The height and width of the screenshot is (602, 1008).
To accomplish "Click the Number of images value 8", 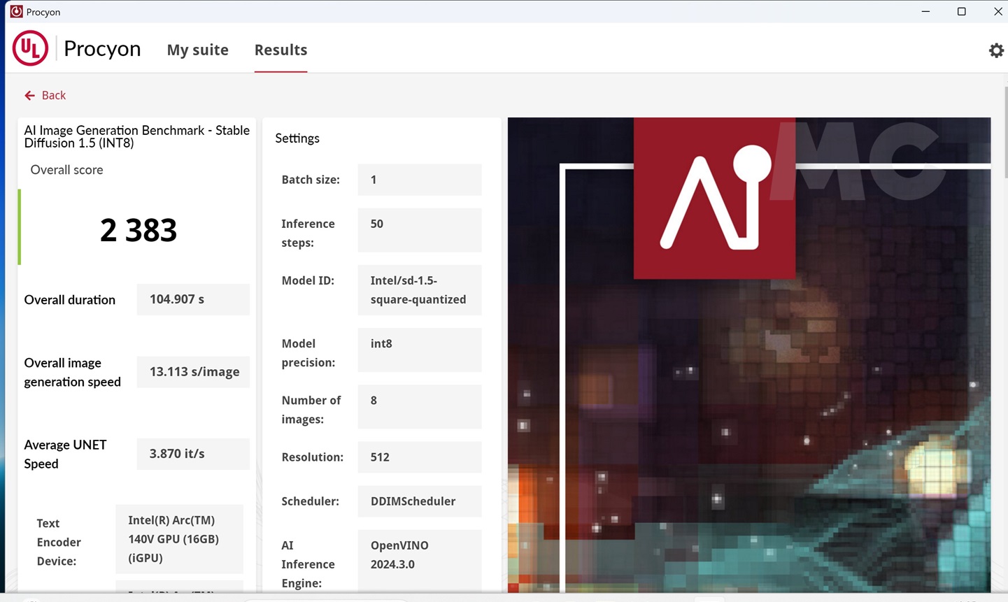I will (x=419, y=406).
